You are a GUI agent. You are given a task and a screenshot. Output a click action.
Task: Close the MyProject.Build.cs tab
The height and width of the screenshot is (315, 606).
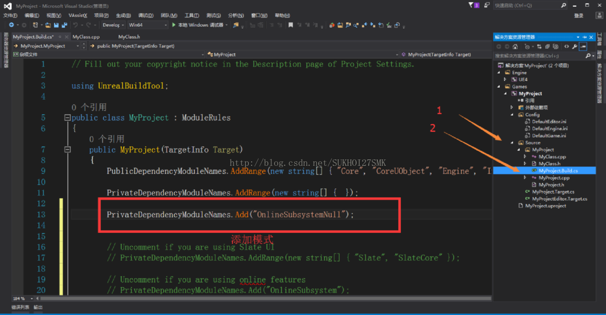tap(65, 37)
